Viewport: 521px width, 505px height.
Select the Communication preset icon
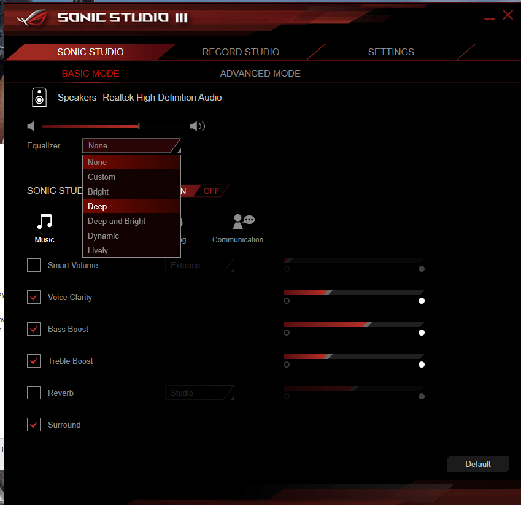tap(244, 222)
